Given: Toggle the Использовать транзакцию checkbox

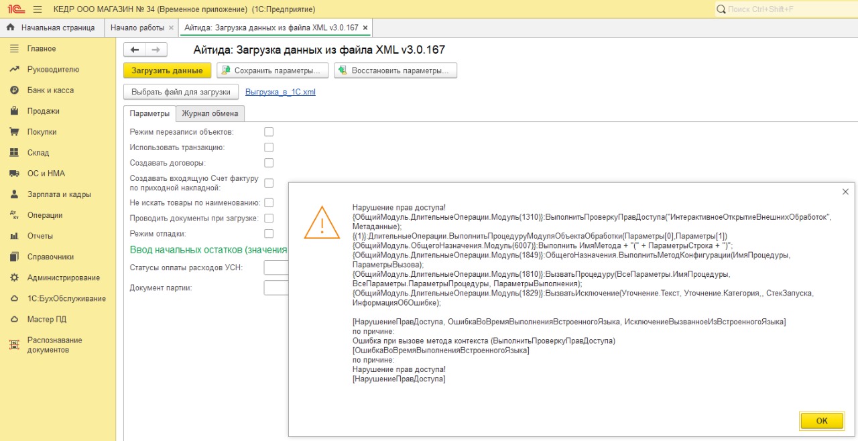Looking at the screenshot, I should pos(269,147).
